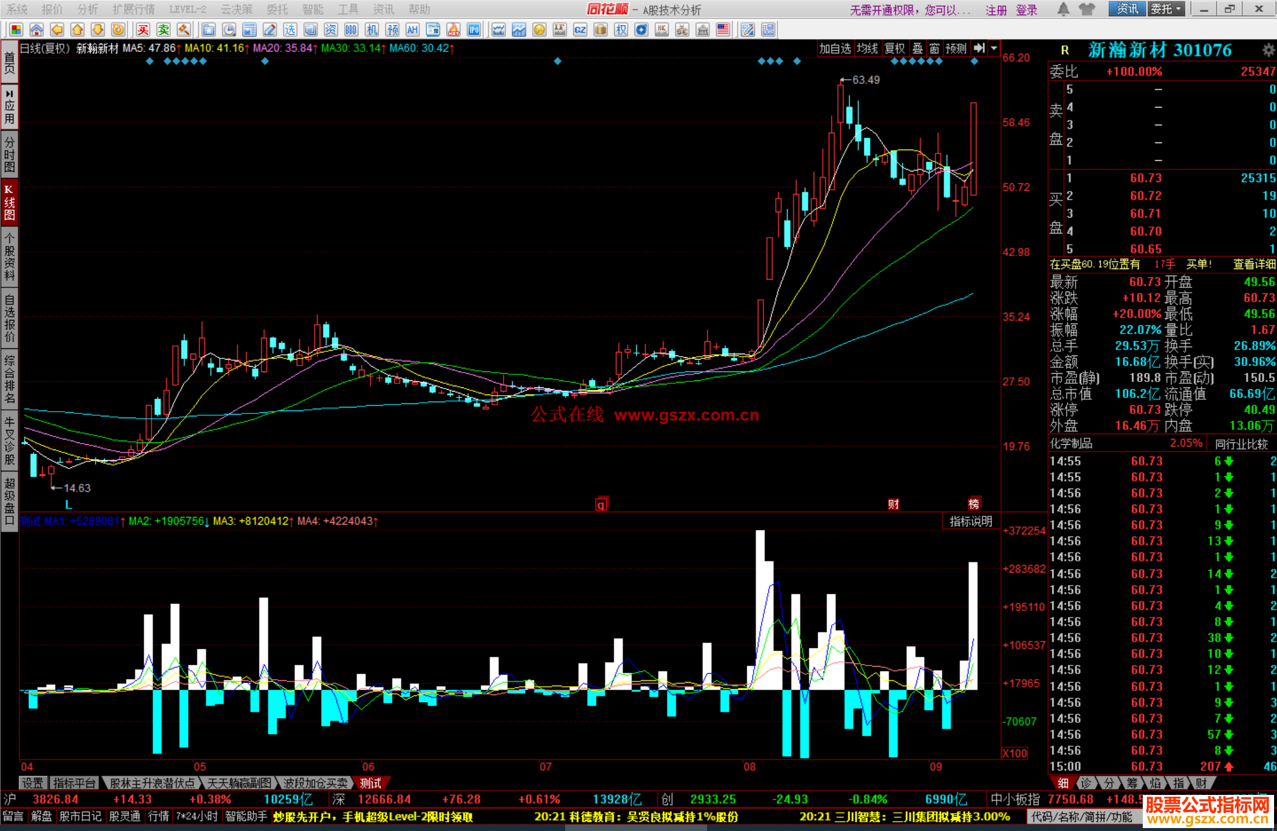Click the HOT flame toolbar icon
Screen dimensions: 1277x831
[453, 30]
